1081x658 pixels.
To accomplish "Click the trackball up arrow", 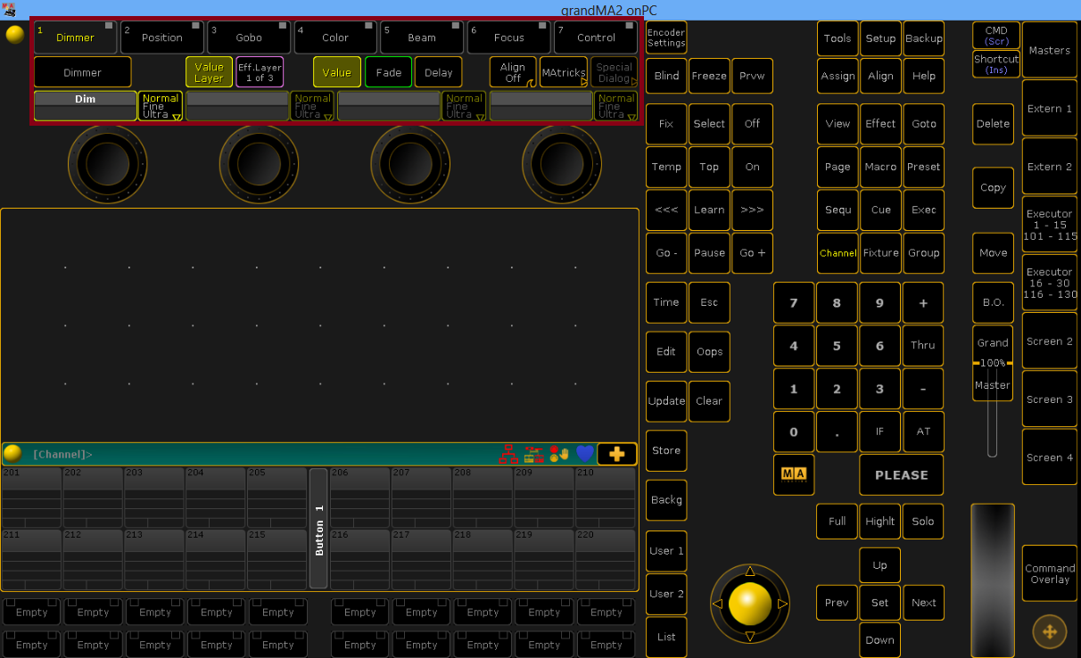I will tap(750, 571).
